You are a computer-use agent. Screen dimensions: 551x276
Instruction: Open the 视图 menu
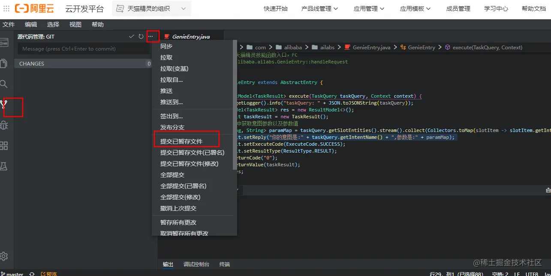[75, 24]
